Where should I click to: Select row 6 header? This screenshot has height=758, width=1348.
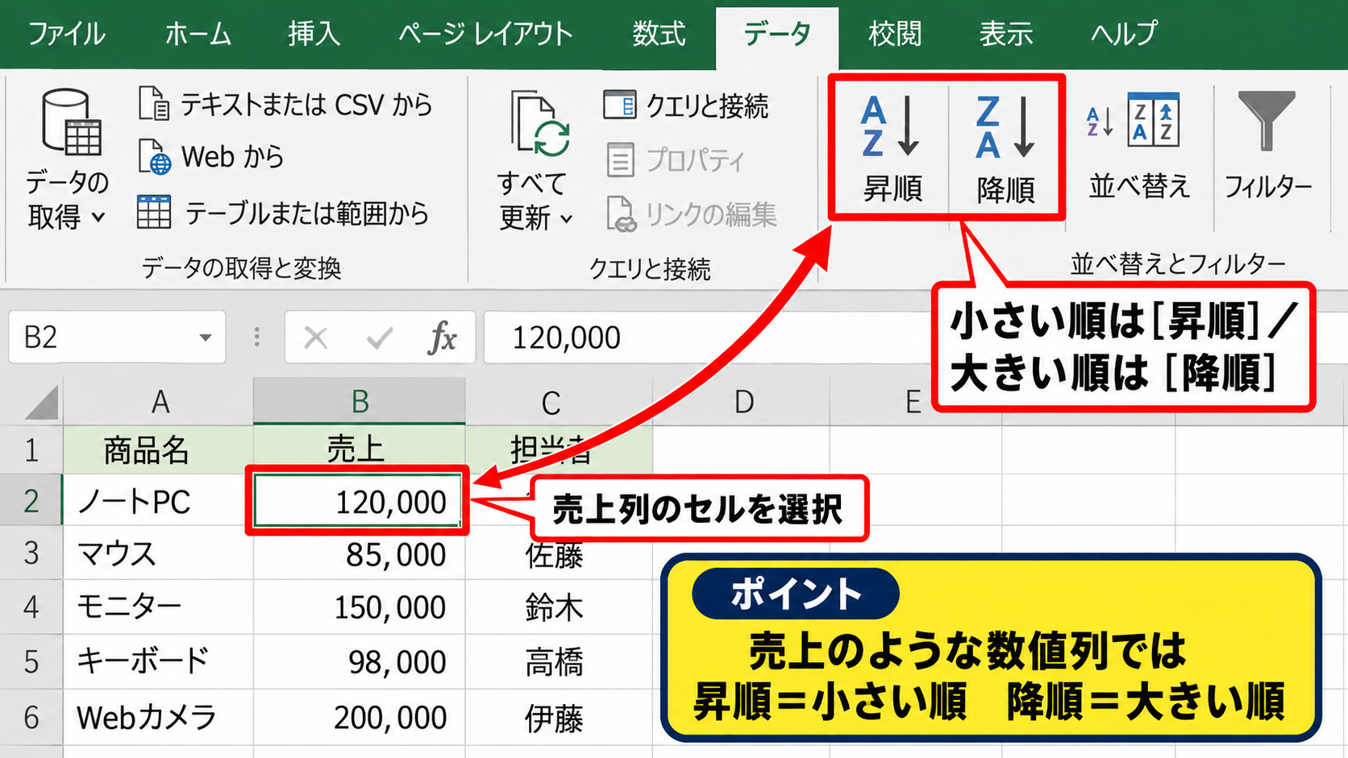(x=31, y=717)
